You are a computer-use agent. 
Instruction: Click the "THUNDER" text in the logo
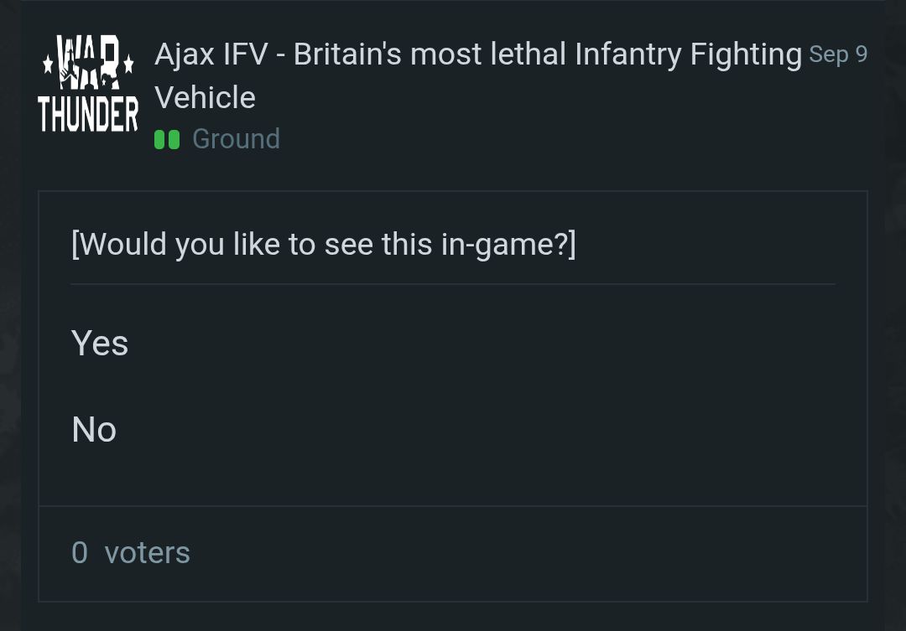88,113
